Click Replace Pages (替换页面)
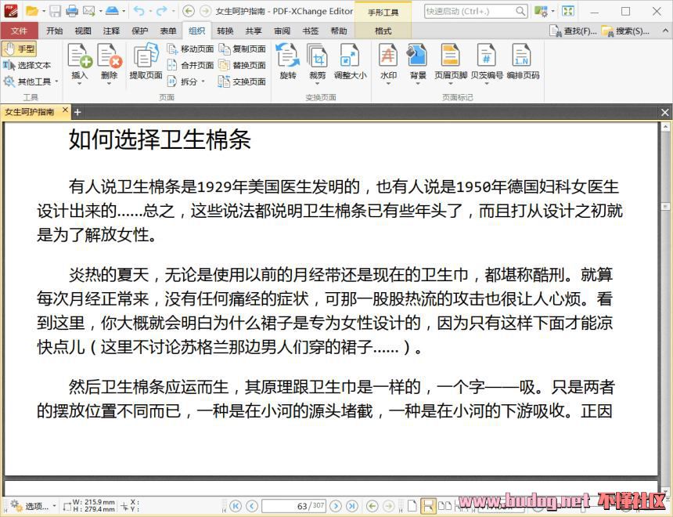Viewport: 673px width, 517px height. tap(242, 65)
